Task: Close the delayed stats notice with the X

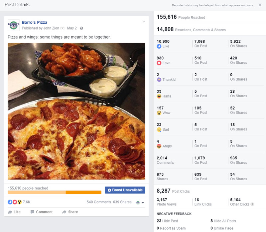Action: [261, 5]
